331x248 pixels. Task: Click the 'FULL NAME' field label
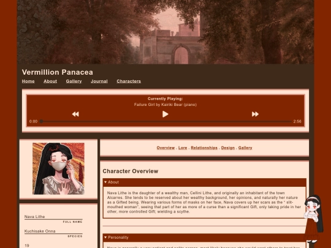click(x=72, y=222)
